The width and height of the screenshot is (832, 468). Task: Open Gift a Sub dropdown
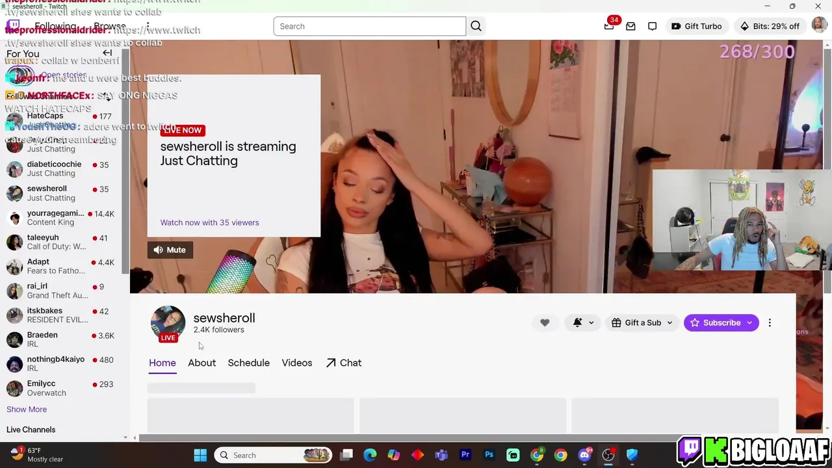click(642, 322)
